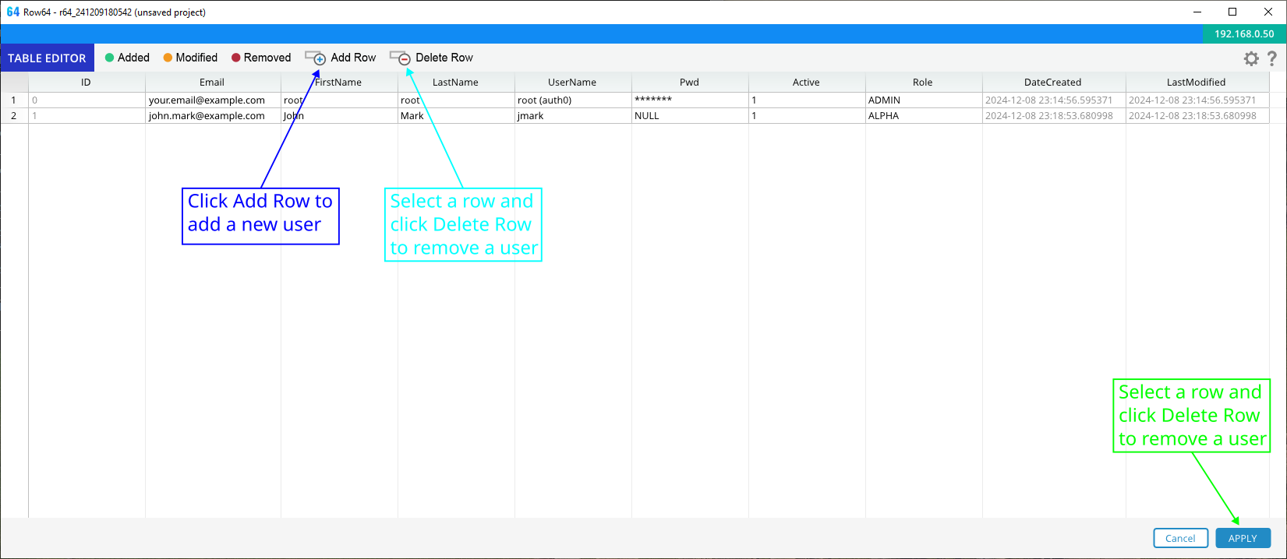Screen dimensions: 1287x559
Task: Click the masked password cell for root
Action: click(653, 100)
